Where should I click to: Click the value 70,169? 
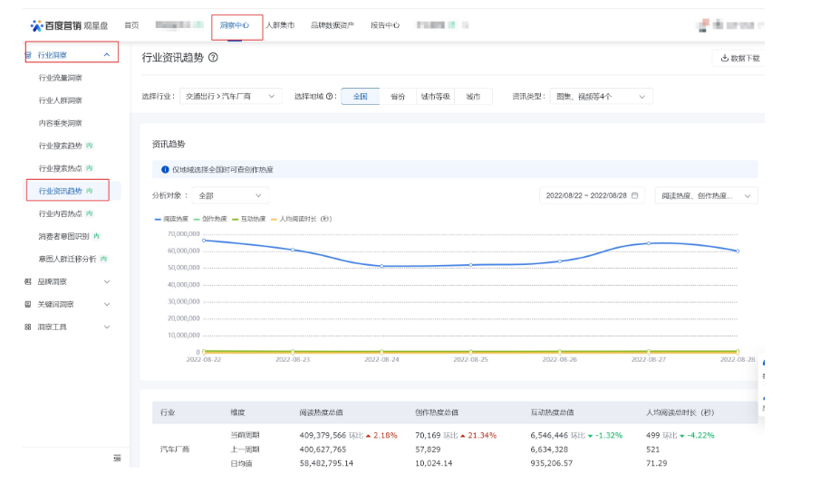click(428, 435)
